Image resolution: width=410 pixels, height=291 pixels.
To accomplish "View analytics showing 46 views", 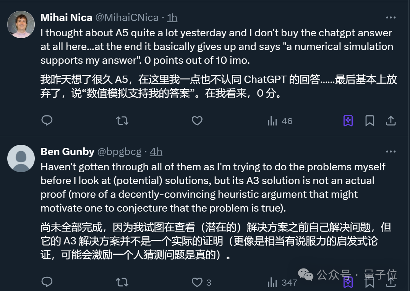I will point(280,121).
